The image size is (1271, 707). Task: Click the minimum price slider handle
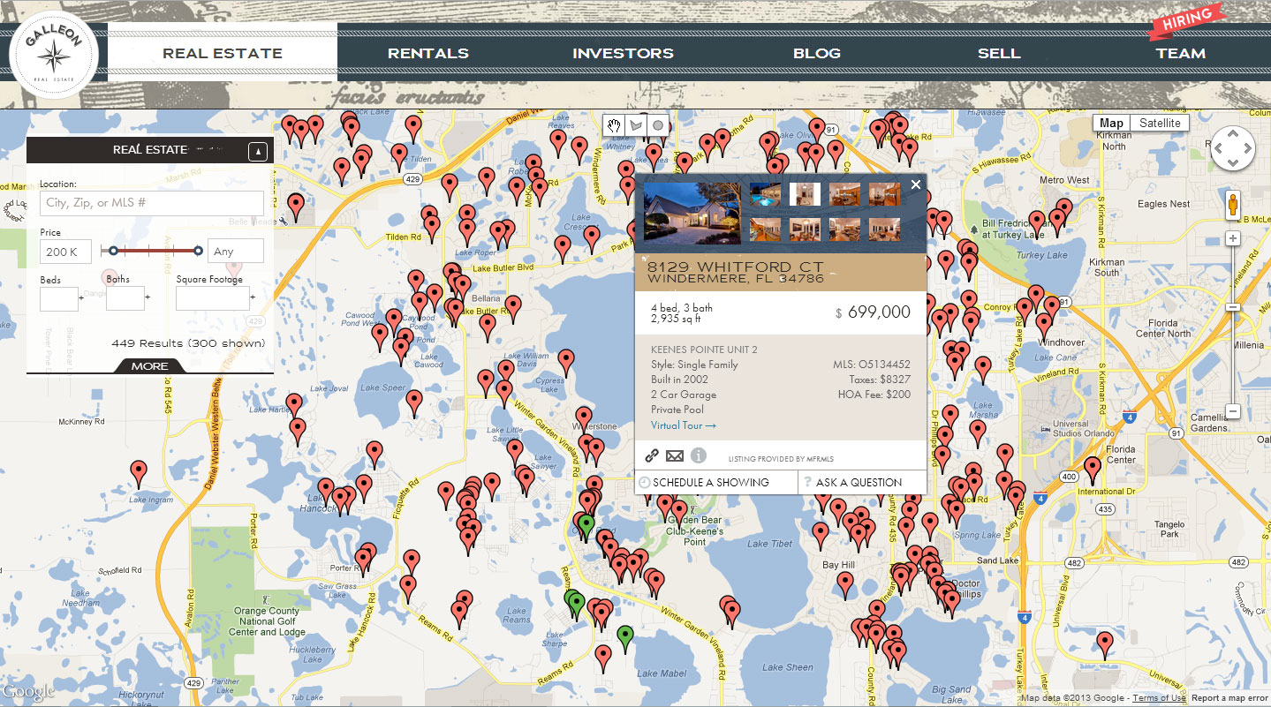(113, 251)
